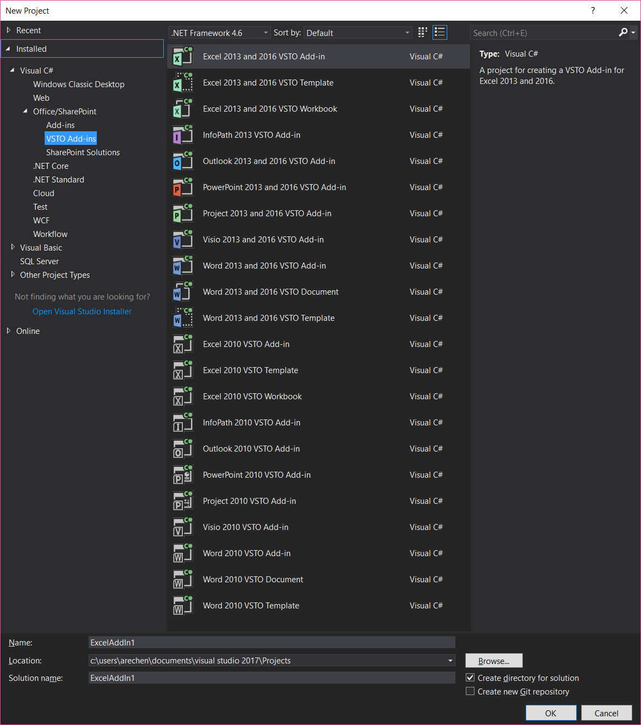
Task: Click the Browse... button
Action: [x=494, y=661]
